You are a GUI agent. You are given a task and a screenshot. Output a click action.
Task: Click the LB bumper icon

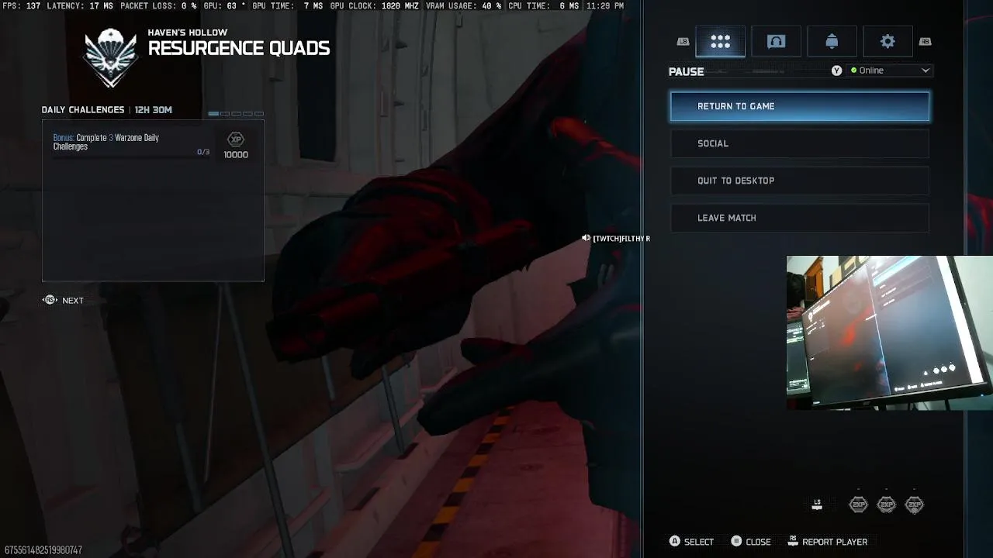coord(683,42)
